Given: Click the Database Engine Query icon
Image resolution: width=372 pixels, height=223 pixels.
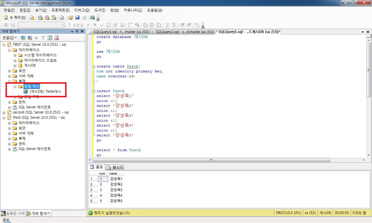Looking at the screenshot, I should coord(32,17).
